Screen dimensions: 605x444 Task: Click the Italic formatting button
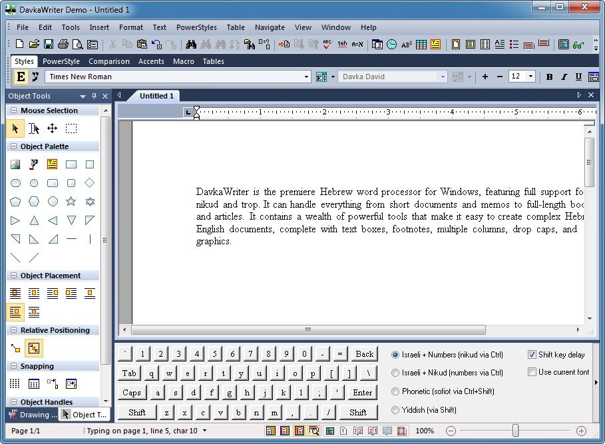pos(564,77)
